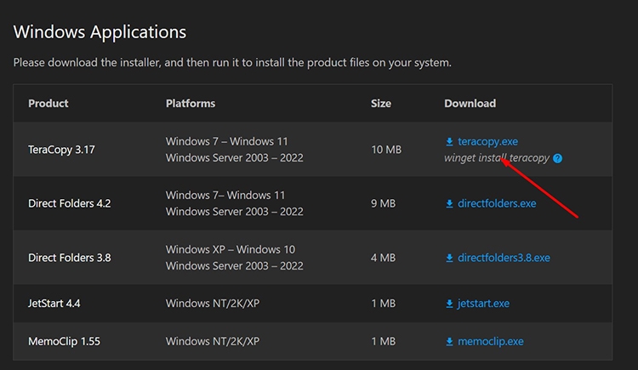The image size is (638, 370).
Task: Click the download icon beside teracopy.exe
Action: click(x=449, y=142)
